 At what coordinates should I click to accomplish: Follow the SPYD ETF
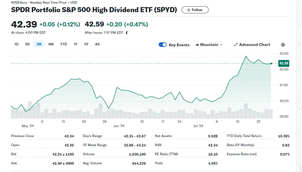[195, 10]
